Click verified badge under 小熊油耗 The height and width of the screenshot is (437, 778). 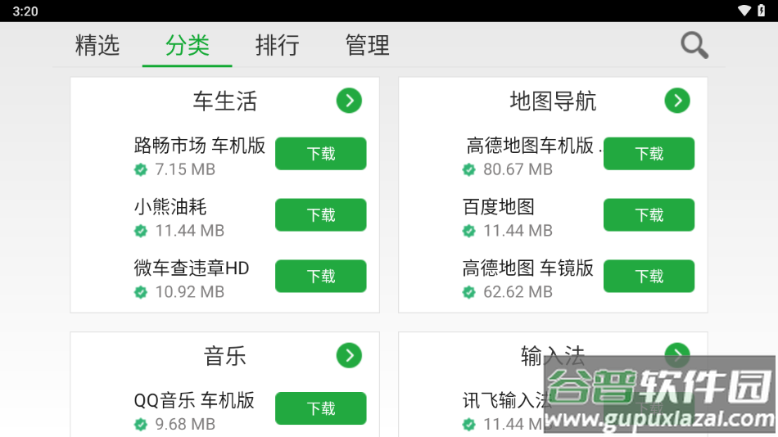point(141,231)
